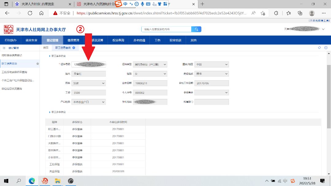The height and width of the screenshot is (186, 331).
Task: Open the 国家/地区 dropdown
Action: [211, 65]
